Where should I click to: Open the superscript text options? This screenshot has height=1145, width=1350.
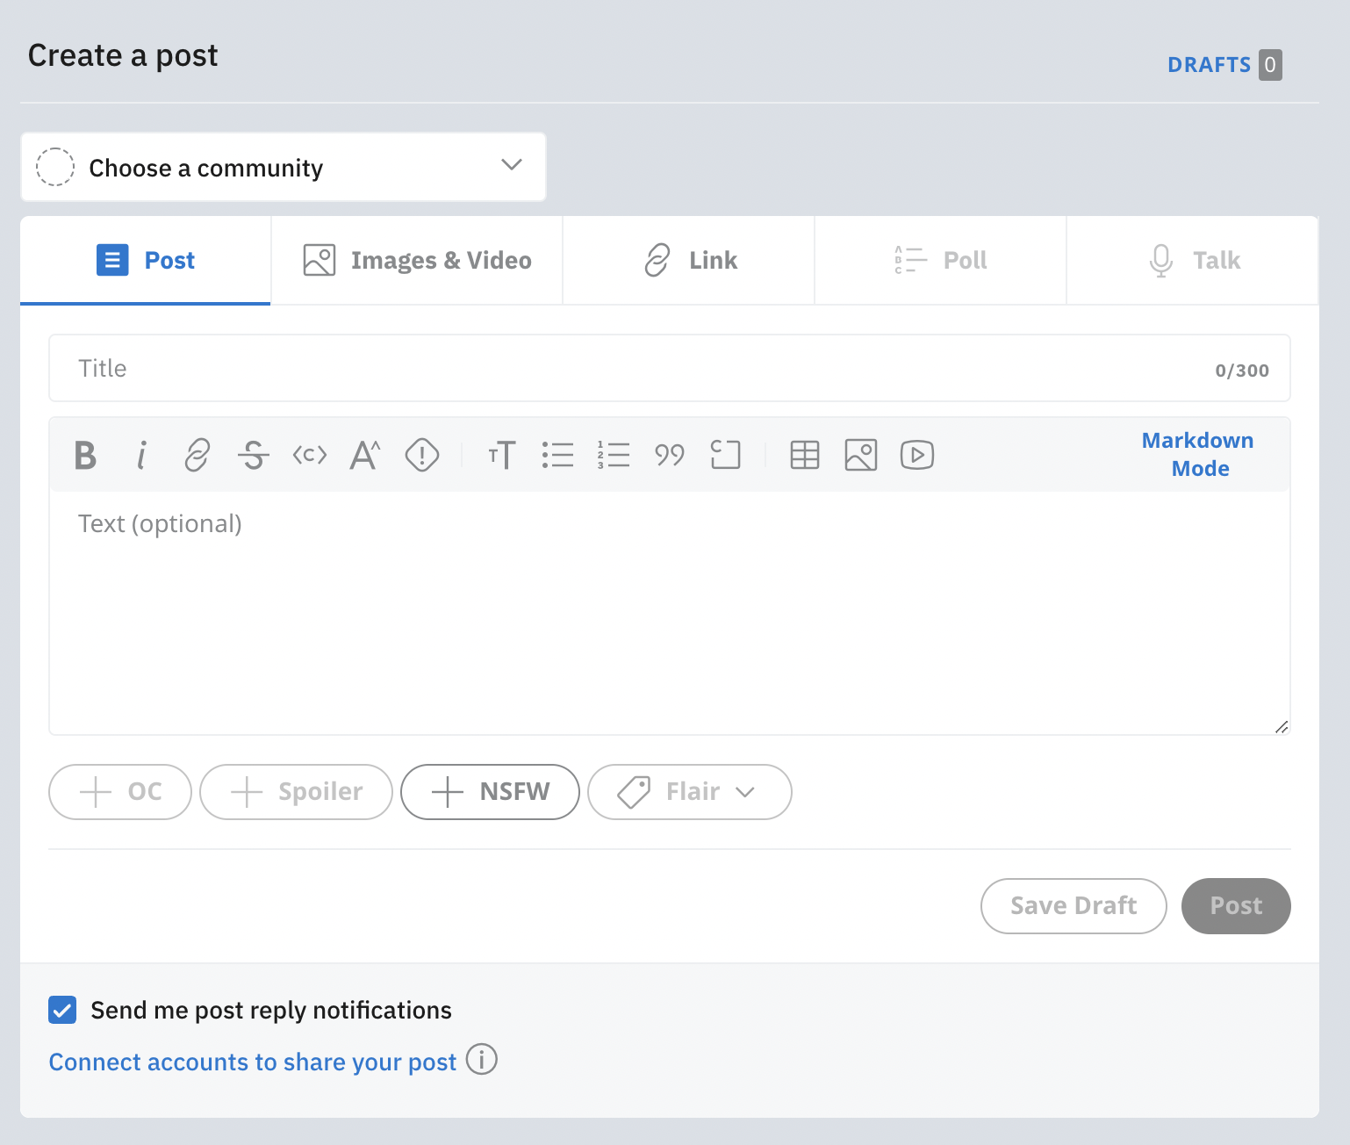pos(364,455)
